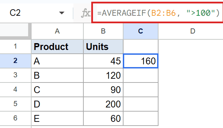Click cell containing product 'B'

tap(57, 75)
